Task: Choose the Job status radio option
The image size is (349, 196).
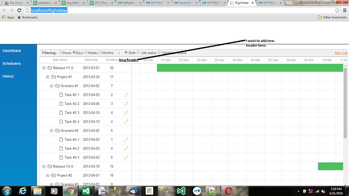Action: coord(138,52)
